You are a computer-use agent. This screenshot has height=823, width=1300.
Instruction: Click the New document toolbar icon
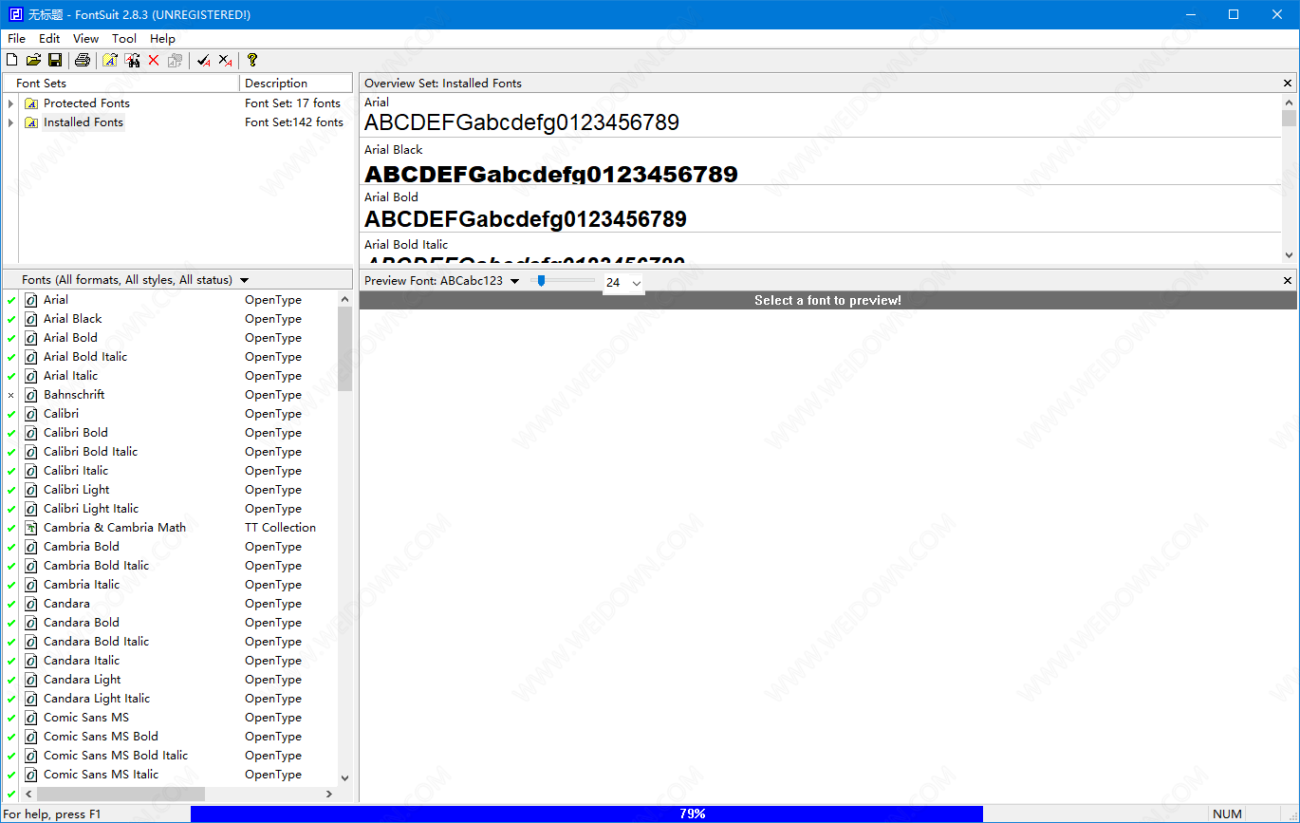pos(11,61)
